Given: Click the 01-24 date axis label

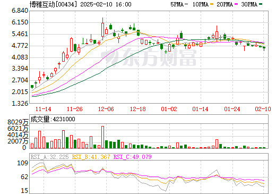Looking at the screenshot, I should [x=232, y=109].
